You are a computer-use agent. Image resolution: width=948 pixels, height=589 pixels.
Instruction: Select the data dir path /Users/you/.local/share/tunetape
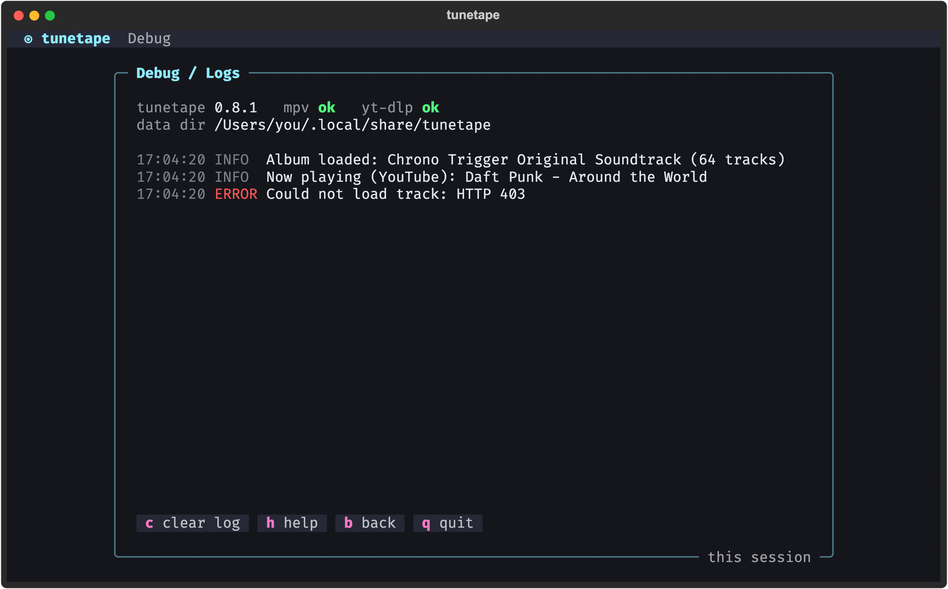[353, 125]
